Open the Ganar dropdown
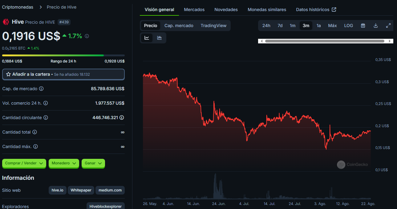 pyautogui.click(x=93, y=163)
